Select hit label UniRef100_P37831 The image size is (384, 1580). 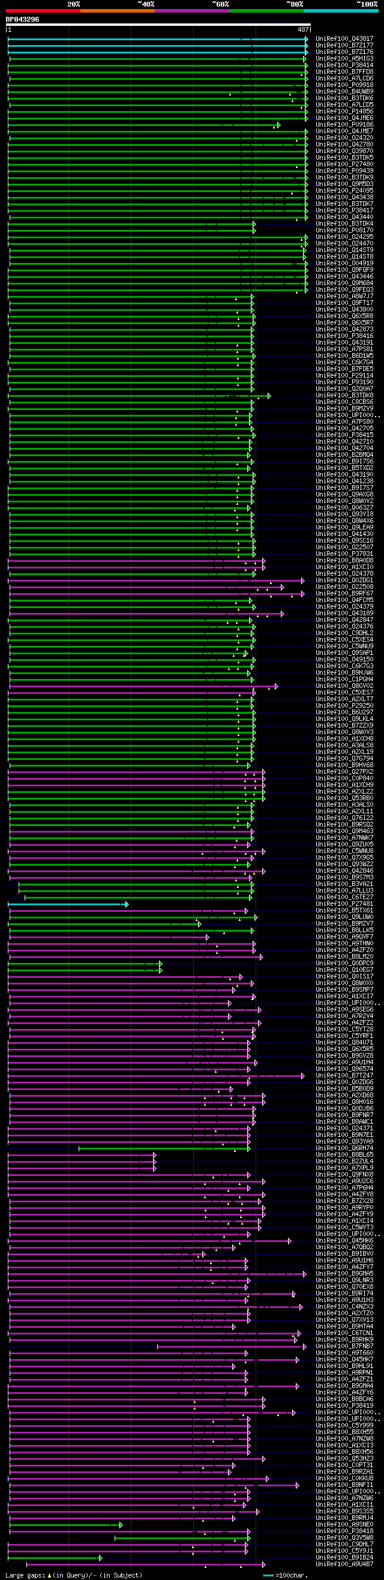(x=345, y=554)
